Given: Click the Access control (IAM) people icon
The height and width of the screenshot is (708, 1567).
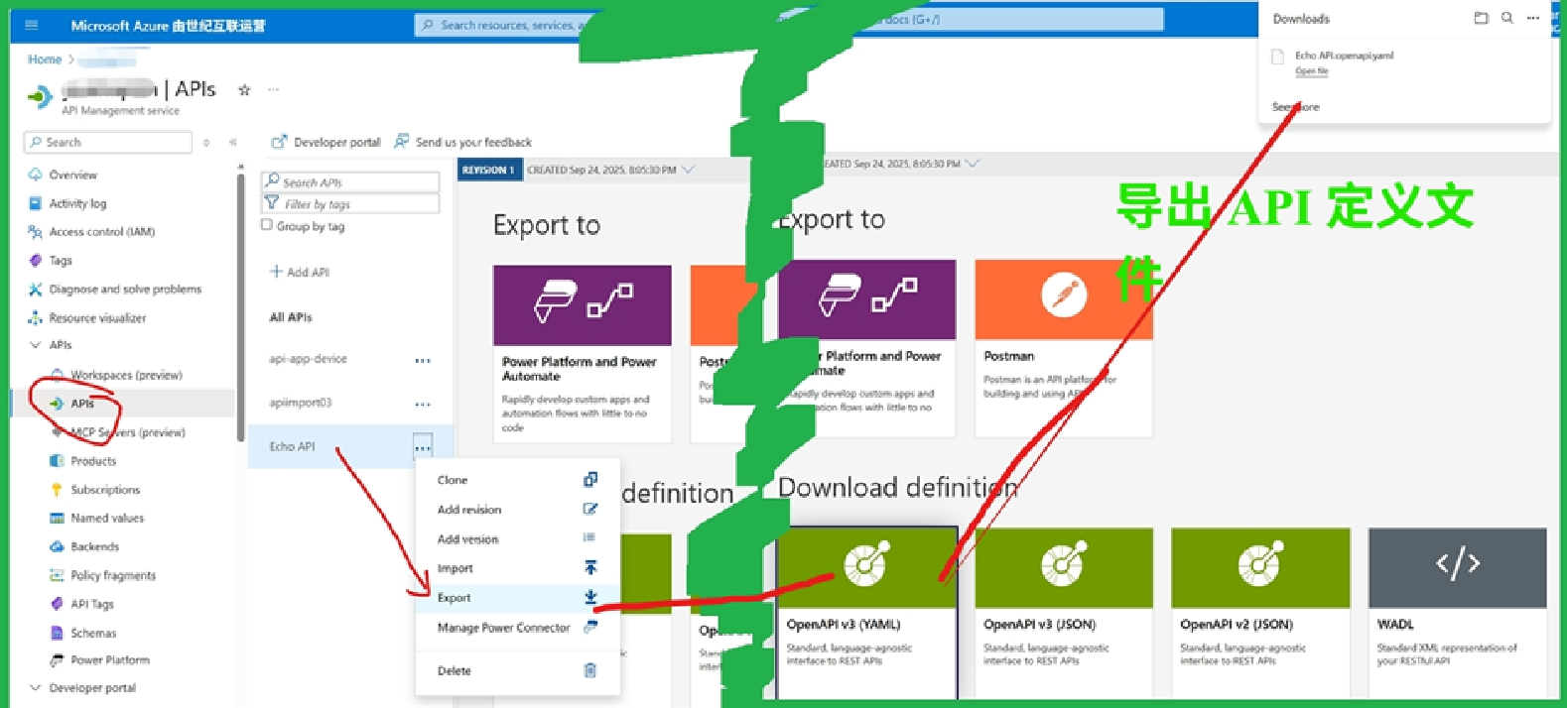Looking at the screenshot, I should 35,232.
